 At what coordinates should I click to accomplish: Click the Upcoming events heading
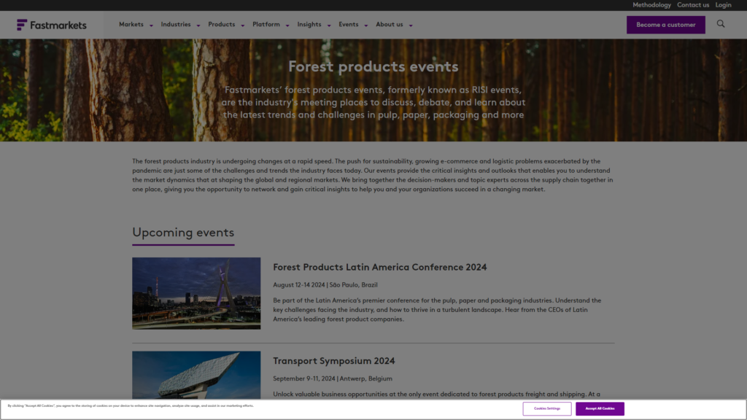coord(183,233)
